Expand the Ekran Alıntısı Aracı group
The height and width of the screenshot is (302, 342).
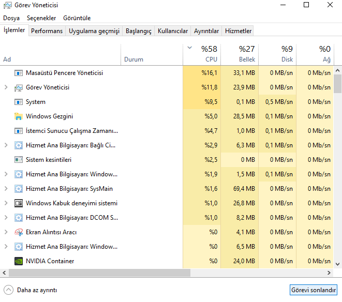click(x=6, y=232)
